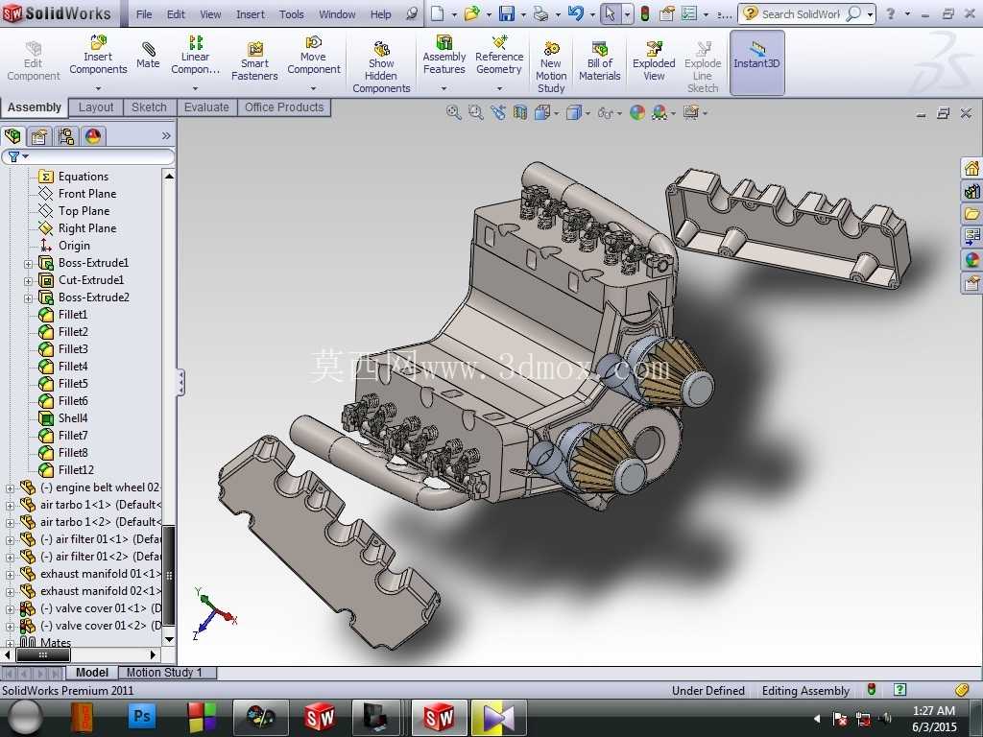Click the rebuild traffic light icon

tap(644, 13)
